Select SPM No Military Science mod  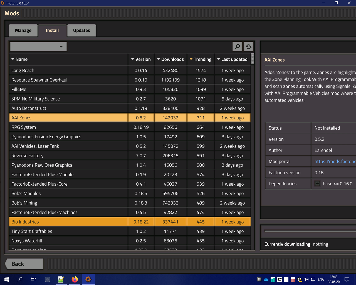pos(130,99)
